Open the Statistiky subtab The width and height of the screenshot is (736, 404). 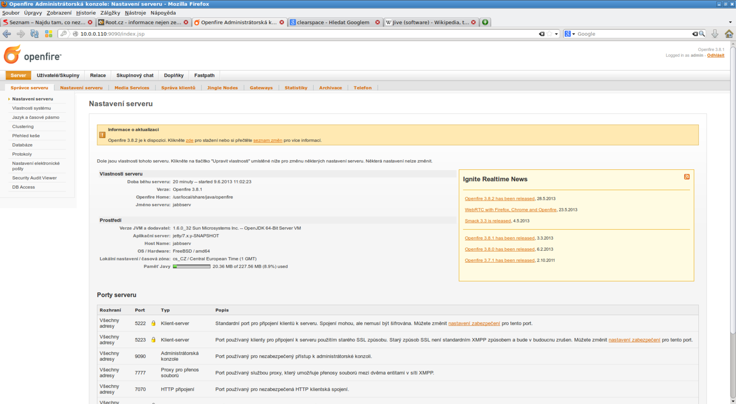[x=296, y=88]
